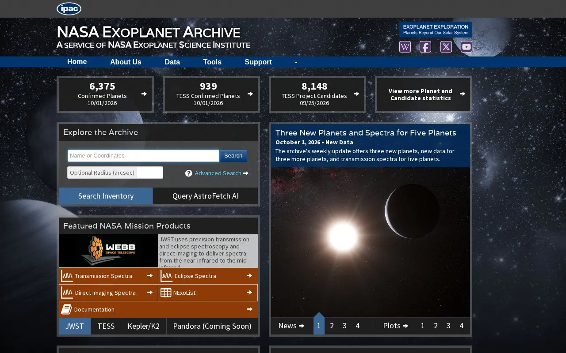Open the Documentation link
This screenshot has width=566, height=353.
click(94, 310)
